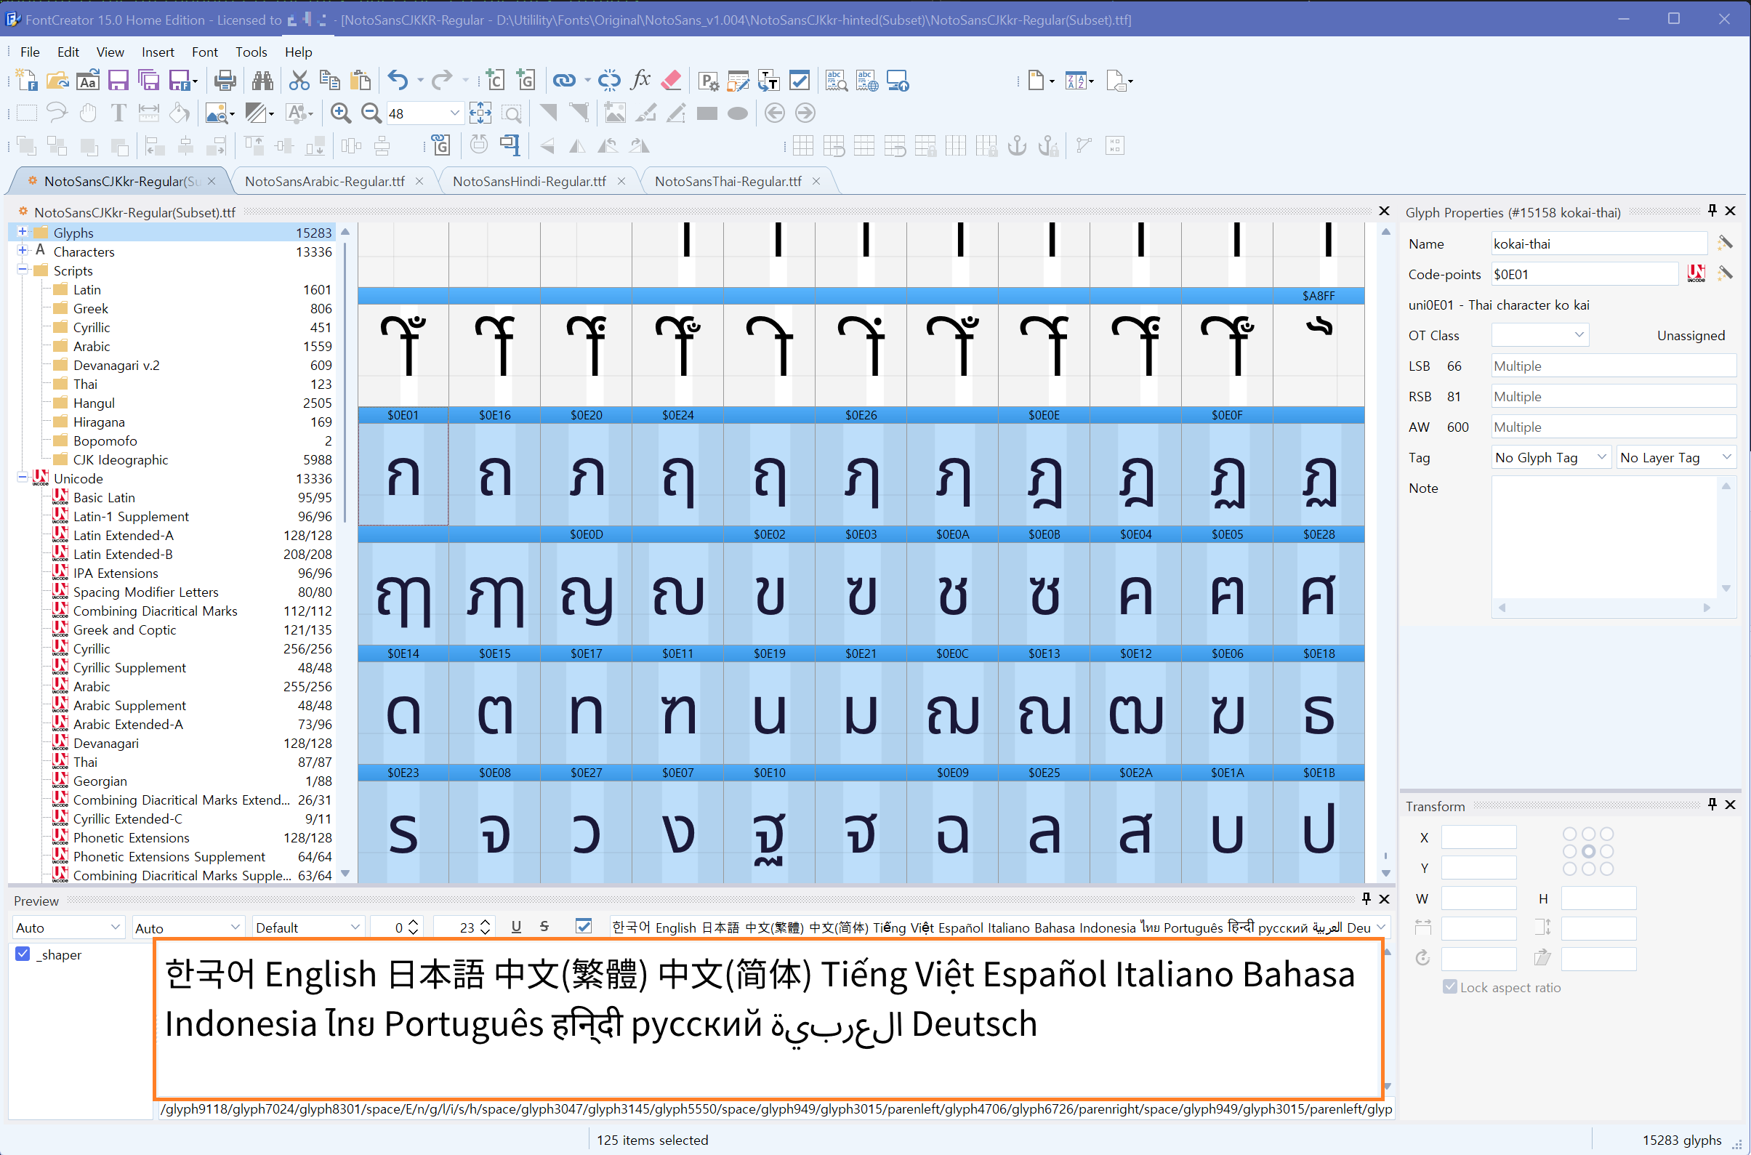Toggle Lock aspect ratio checkbox
1751x1155 pixels.
(x=1449, y=987)
